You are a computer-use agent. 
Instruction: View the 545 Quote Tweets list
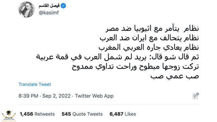[82, 114]
